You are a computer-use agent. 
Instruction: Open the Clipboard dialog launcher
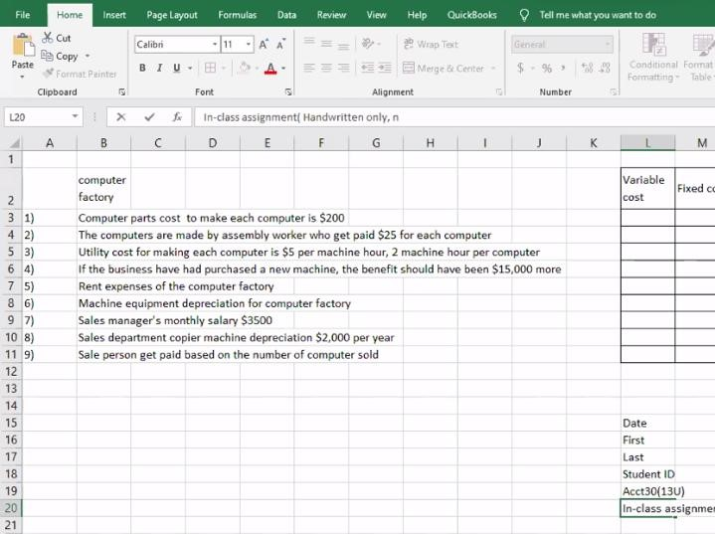[121, 92]
